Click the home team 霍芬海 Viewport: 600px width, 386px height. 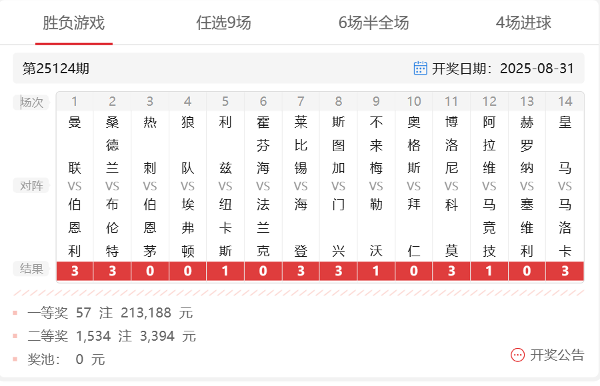263,145
